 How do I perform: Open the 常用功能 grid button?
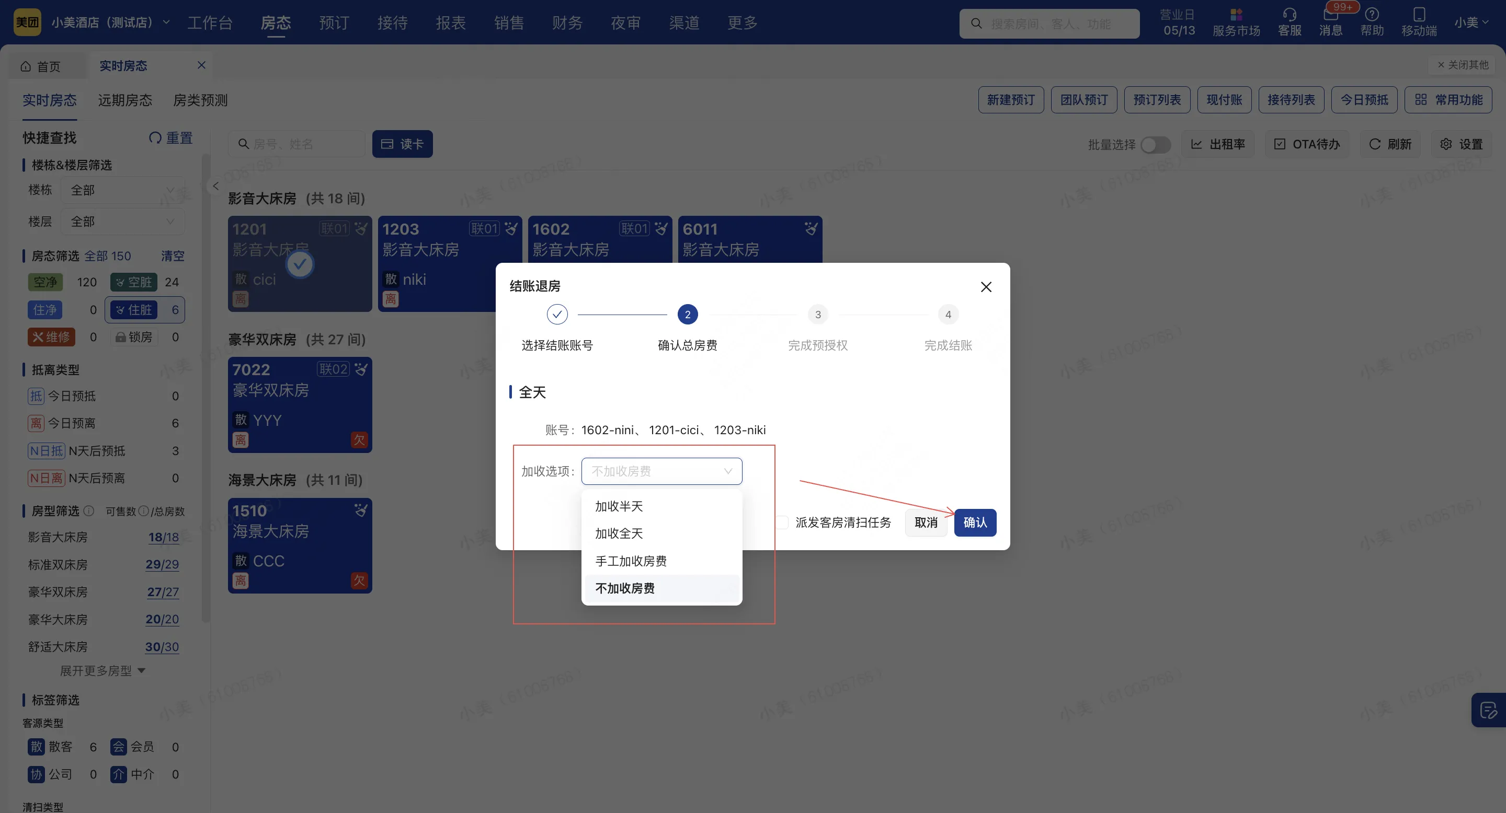[1448, 100]
